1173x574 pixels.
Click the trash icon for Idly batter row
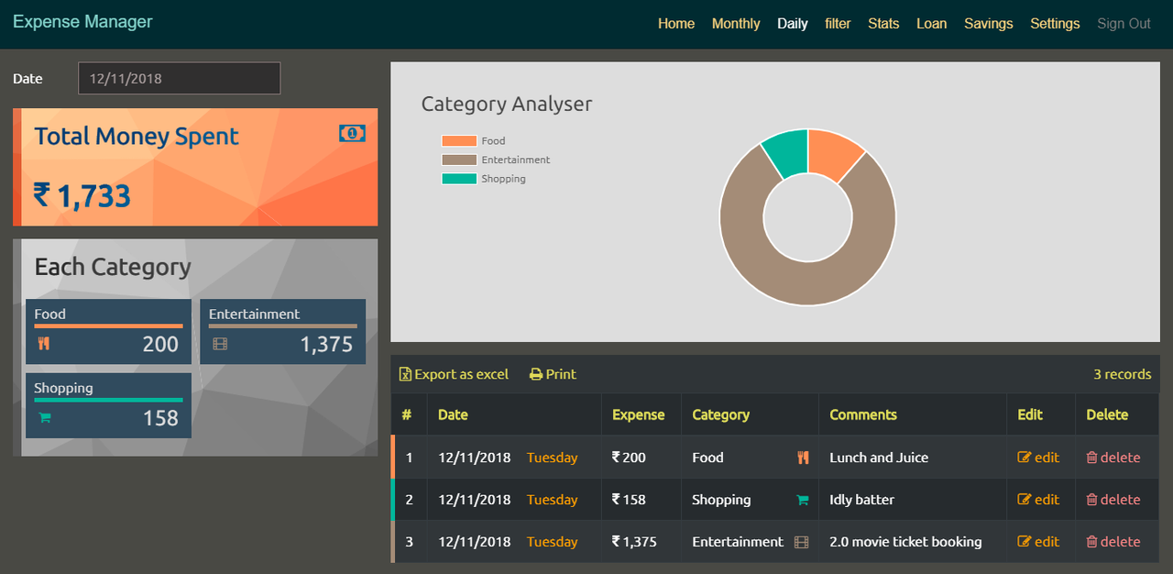click(x=1091, y=500)
